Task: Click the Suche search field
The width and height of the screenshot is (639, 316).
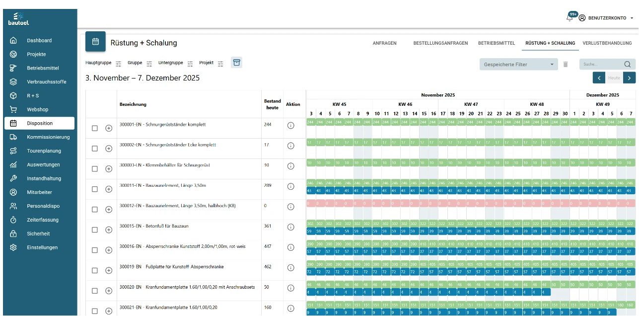Action: (x=603, y=64)
